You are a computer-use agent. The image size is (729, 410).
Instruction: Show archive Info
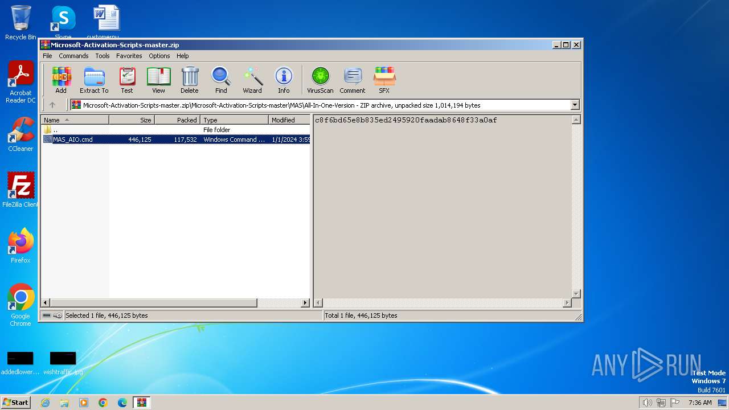point(284,80)
